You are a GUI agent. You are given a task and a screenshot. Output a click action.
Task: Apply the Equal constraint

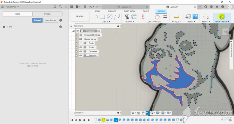tap(165, 17)
